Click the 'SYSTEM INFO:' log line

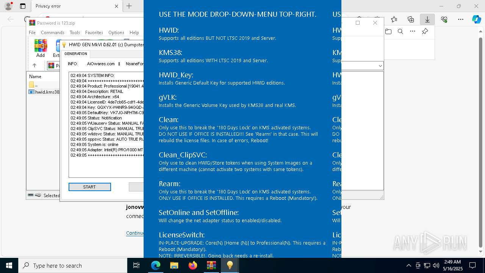click(92, 75)
